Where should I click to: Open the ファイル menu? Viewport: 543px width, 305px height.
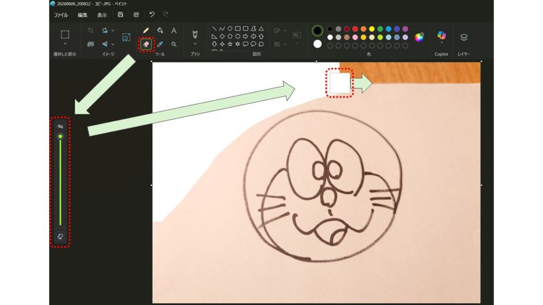click(60, 15)
